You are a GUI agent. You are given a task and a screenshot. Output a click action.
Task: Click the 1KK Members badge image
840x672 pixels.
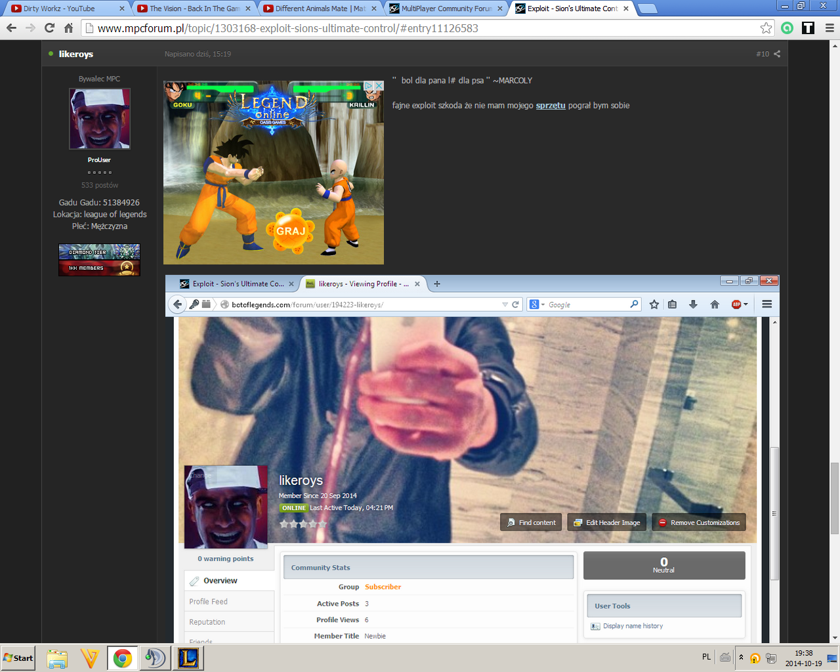99,268
